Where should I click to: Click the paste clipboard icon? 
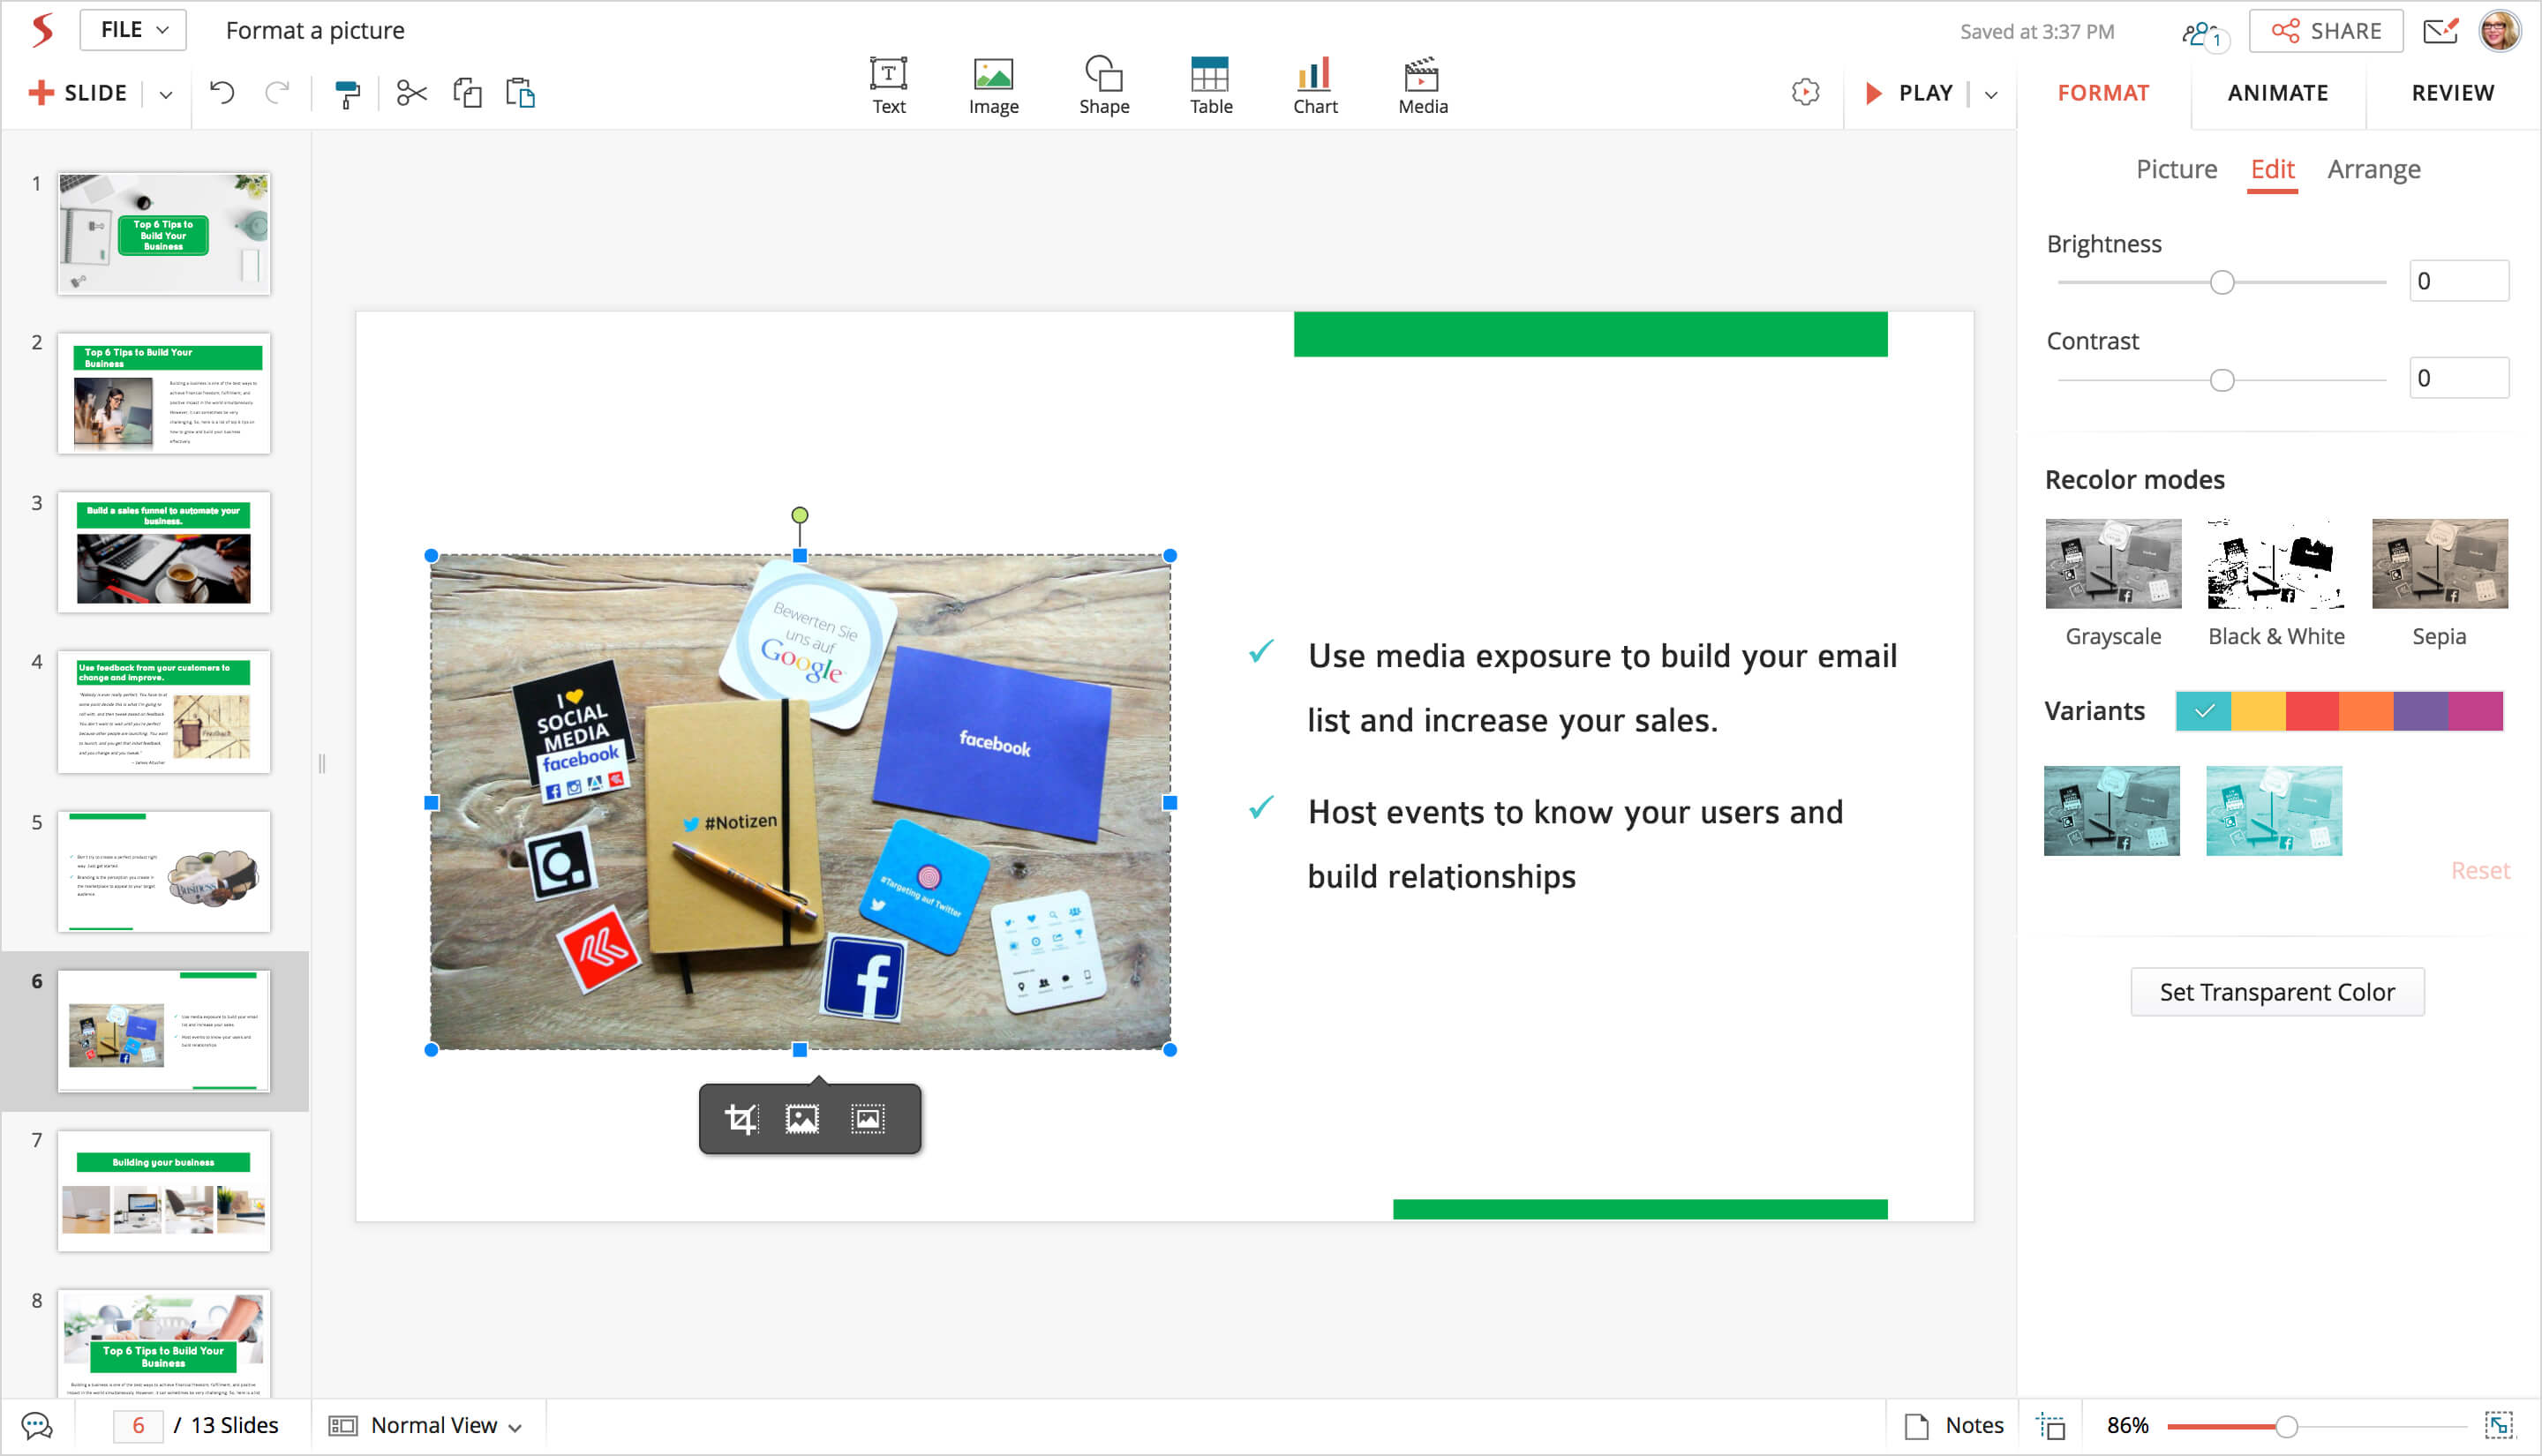click(x=520, y=94)
